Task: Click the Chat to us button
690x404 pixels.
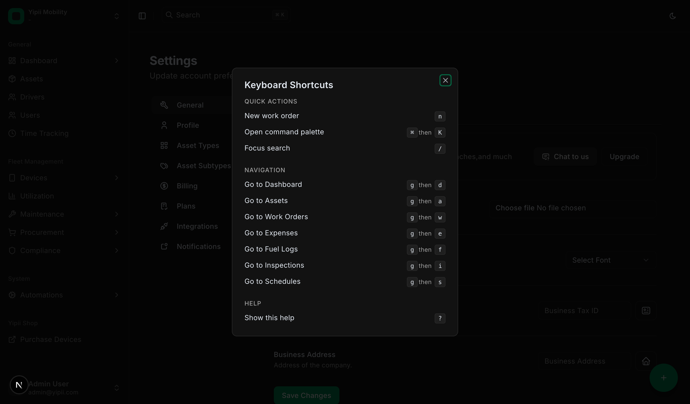Action: pyautogui.click(x=565, y=157)
